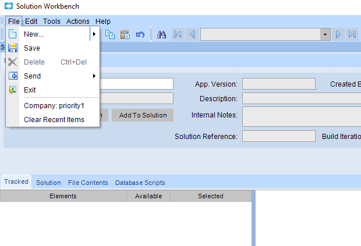Open the Send submenu
Screen dimensions: 361x246
click(x=53, y=76)
